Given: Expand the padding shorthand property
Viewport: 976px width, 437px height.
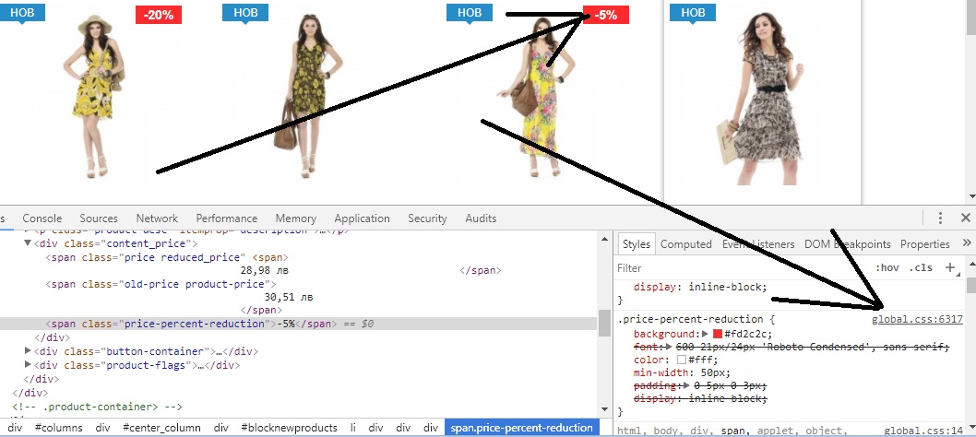Looking at the screenshot, I should 685,386.
